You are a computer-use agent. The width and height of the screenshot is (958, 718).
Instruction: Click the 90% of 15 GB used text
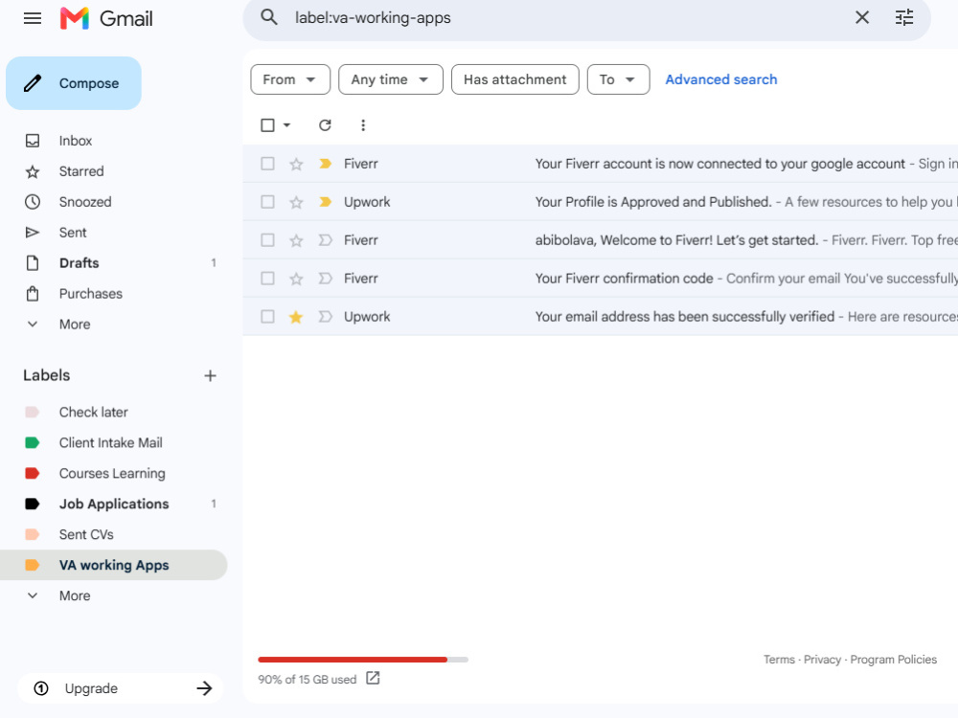click(307, 680)
